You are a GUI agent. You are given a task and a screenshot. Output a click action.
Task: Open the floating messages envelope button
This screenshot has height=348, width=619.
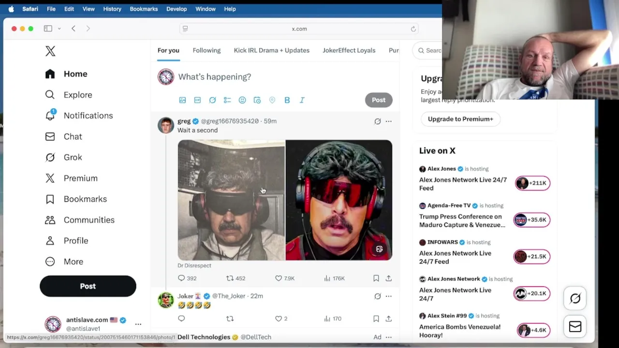(x=575, y=327)
